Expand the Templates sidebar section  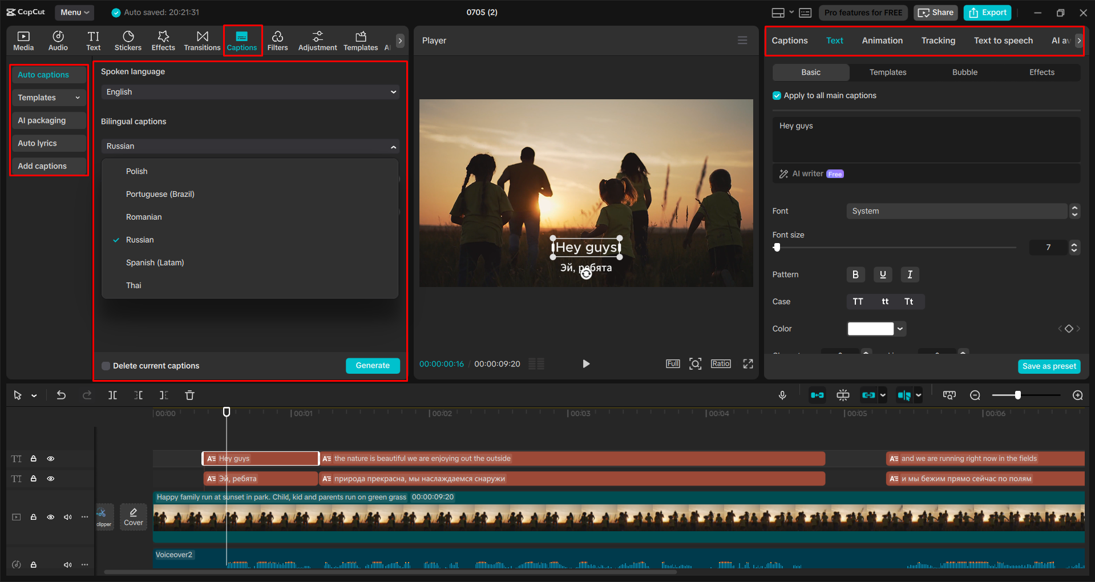(x=49, y=98)
